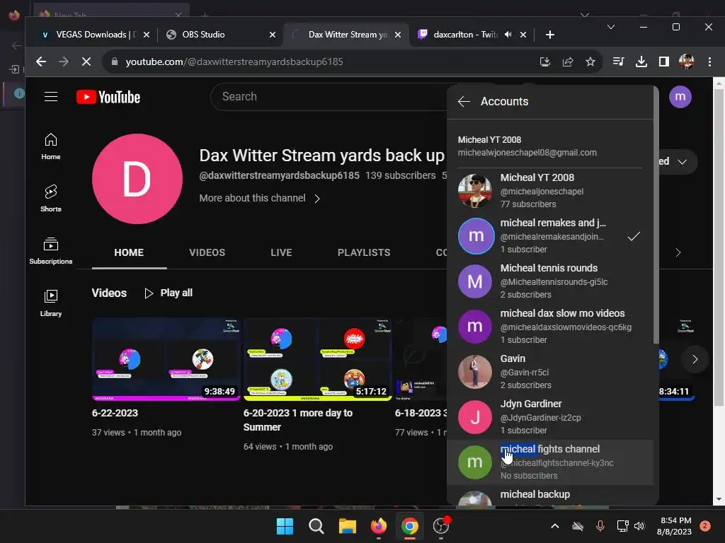This screenshot has height=543, width=725.
Task: Open OBS Studio from the taskbar
Action: (x=441, y=526)
